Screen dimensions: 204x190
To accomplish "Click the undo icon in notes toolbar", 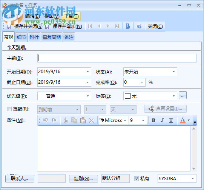I will pos(46,120).
